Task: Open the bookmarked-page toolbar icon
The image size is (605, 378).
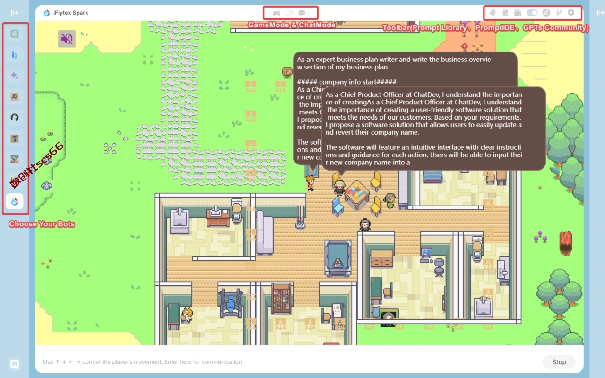Action: click(x=505, y=13)
